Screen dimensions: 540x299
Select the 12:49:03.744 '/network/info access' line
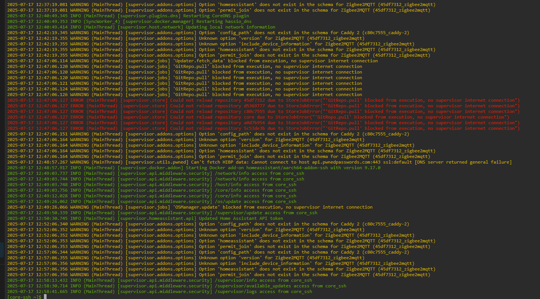[156, 179]
